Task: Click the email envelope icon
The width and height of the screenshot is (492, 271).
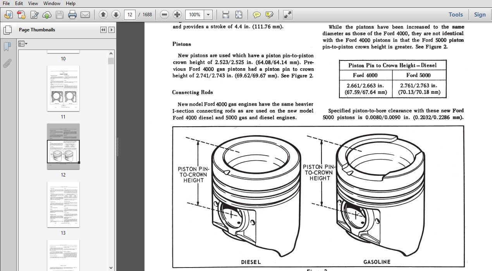Action: (85, 15)
